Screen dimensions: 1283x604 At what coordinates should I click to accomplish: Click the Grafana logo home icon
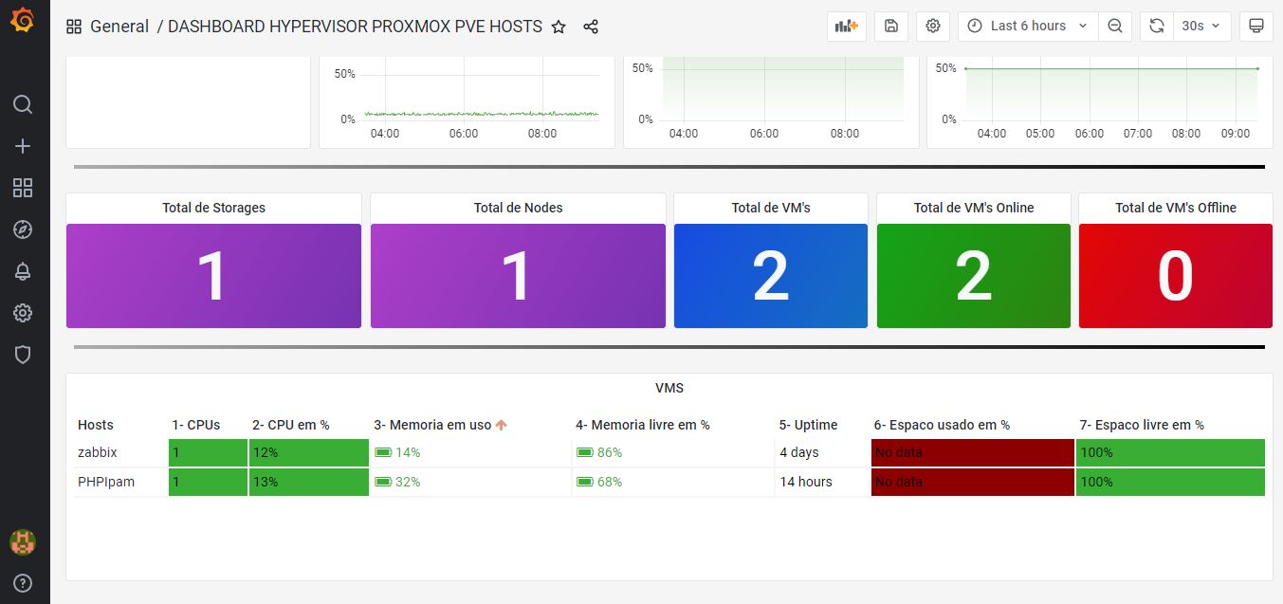[x=23, y=21]
